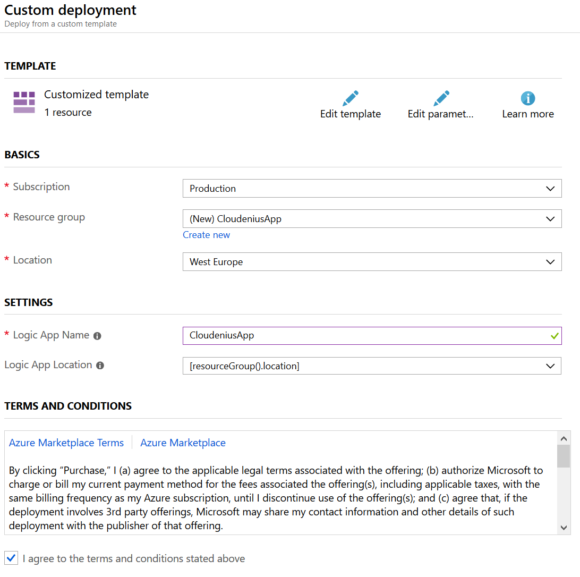Click the Azure Marketplace Terms link
580x577 pixels.
point(66,442)
